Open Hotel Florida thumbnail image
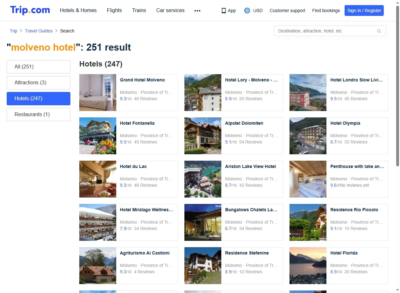This screenshot has height=293, width=400. [308, 266]
